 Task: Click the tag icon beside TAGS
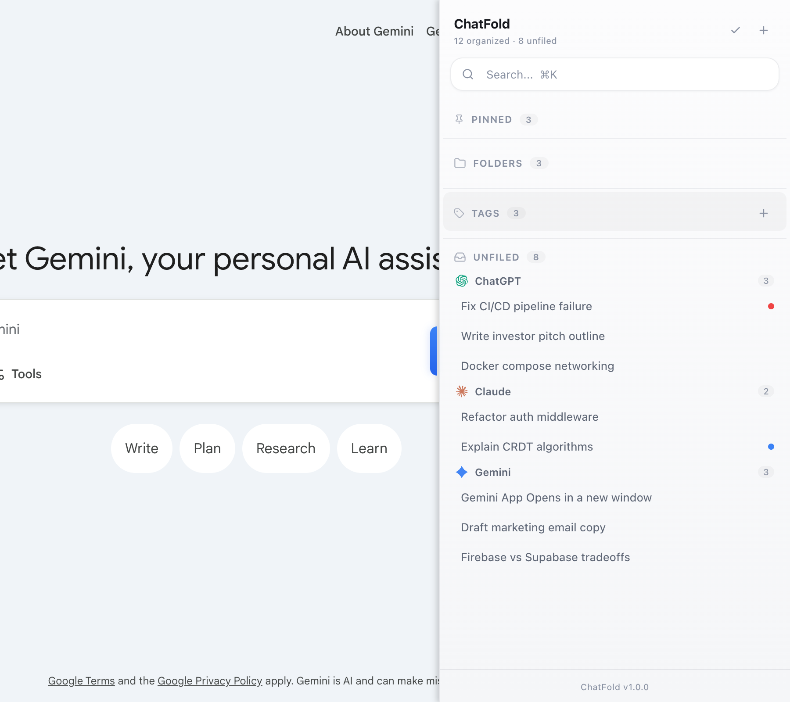coord(460,213)
